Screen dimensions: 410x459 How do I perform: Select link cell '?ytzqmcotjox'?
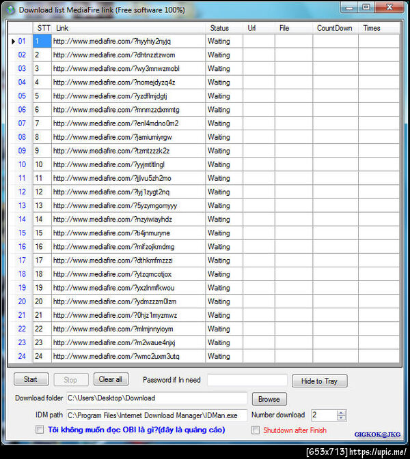click(128, 274)
